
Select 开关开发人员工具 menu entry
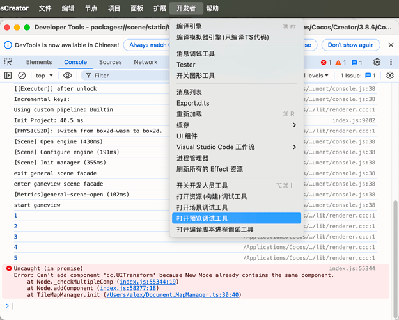point(237,186)
